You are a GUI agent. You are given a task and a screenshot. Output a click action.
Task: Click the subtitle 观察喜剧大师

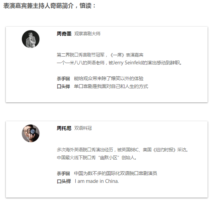[87, 34]
